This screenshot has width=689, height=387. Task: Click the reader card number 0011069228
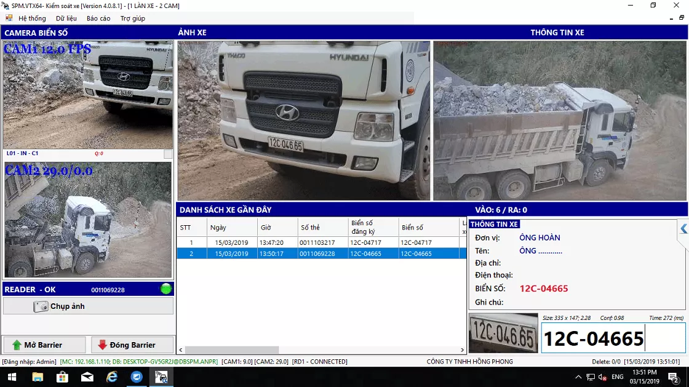click(108, 290)
